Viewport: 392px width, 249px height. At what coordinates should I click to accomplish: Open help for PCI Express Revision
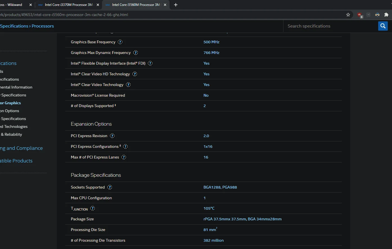pos(112,136)
